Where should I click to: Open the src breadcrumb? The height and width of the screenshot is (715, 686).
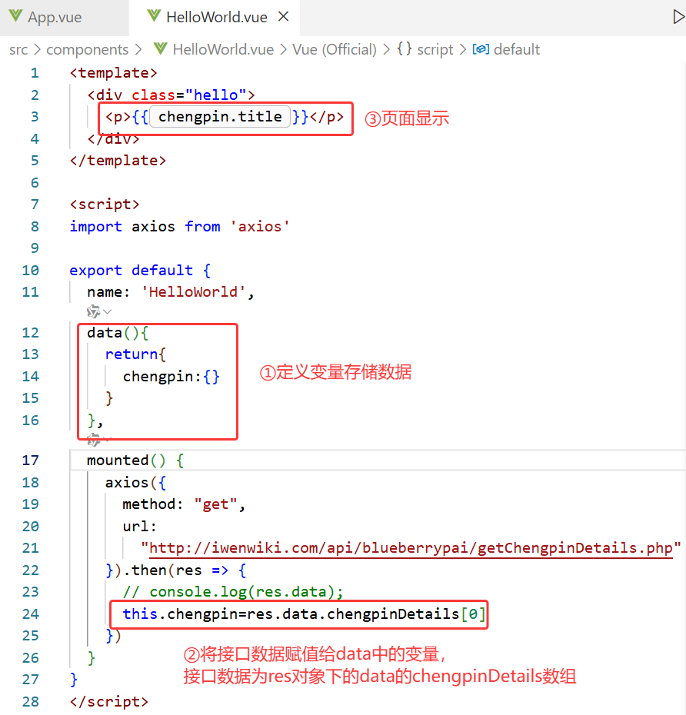(18, 49)
